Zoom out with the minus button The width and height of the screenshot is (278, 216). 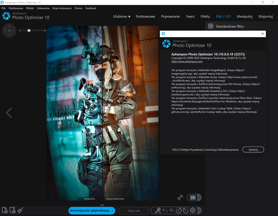click(20, 31)
